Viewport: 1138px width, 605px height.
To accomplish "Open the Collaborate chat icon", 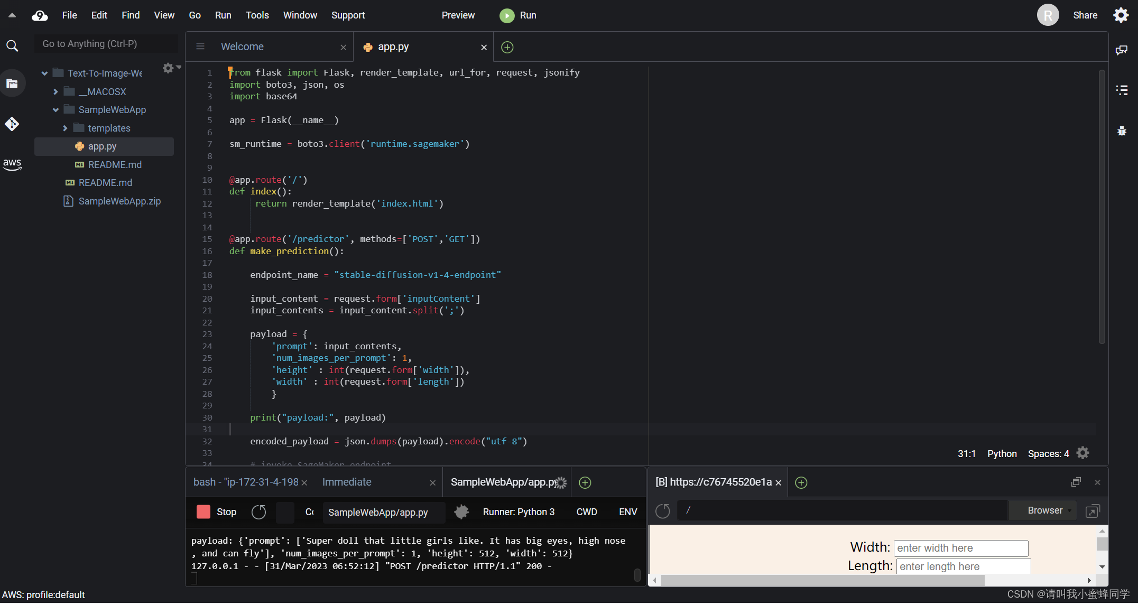I will [x=1121, y=50].
